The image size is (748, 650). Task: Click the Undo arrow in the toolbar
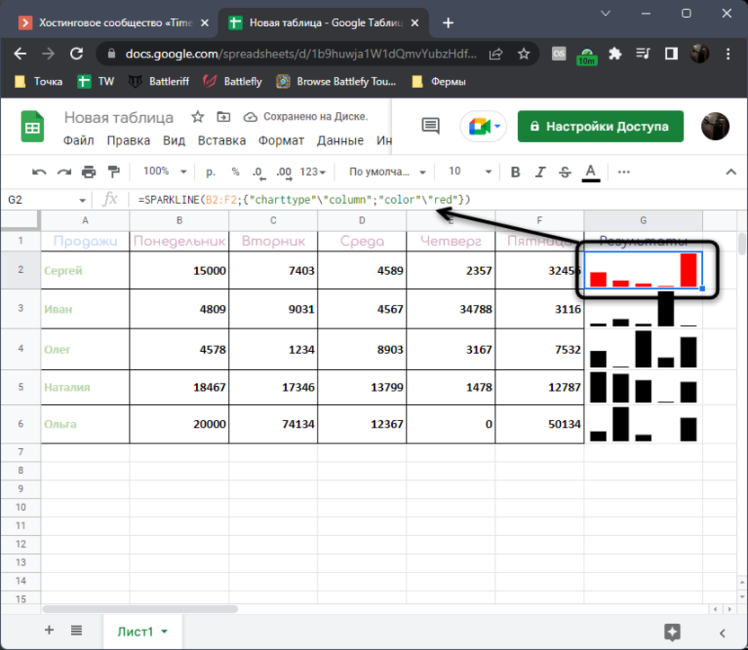pyautogui.click(x=39, y=171)
